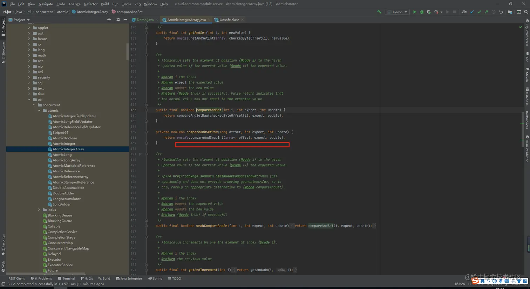This screenshot has width=530, height=289.
Task: Toggle tool window bars at bottom-left corner
Action: point(3,284)
